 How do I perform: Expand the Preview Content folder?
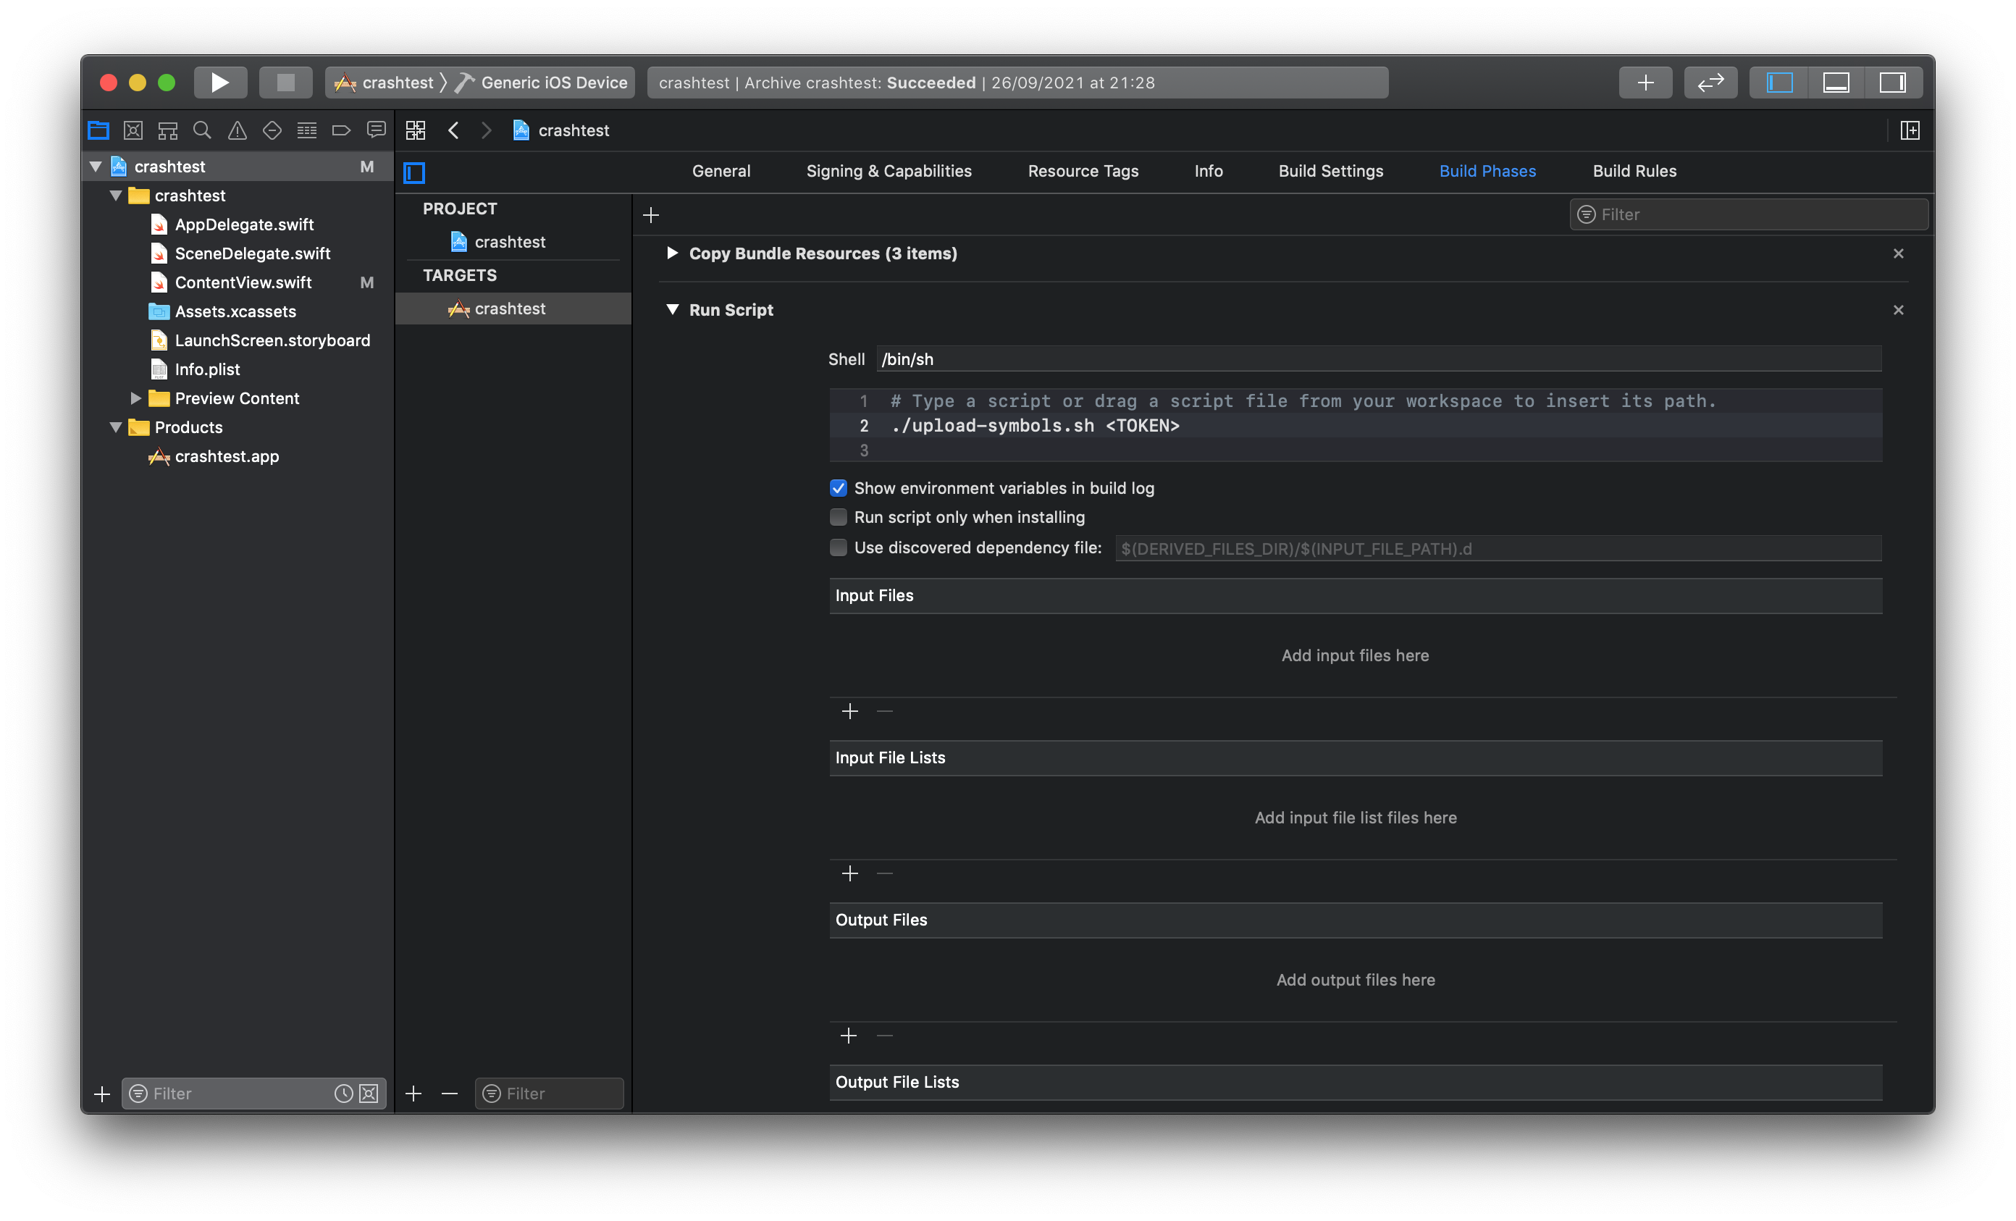click(x=136, y=398)
